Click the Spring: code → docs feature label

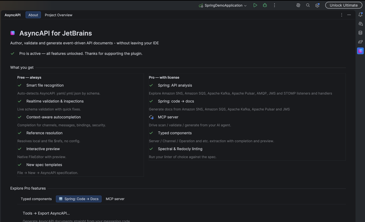coord(176,101)
